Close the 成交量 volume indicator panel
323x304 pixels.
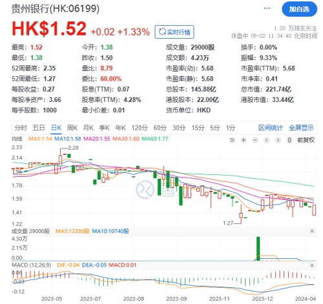tap(312, 231)
